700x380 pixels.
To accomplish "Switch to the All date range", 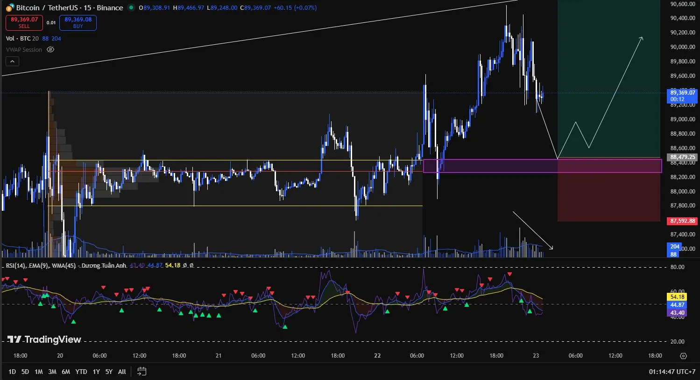I will 122,372.
